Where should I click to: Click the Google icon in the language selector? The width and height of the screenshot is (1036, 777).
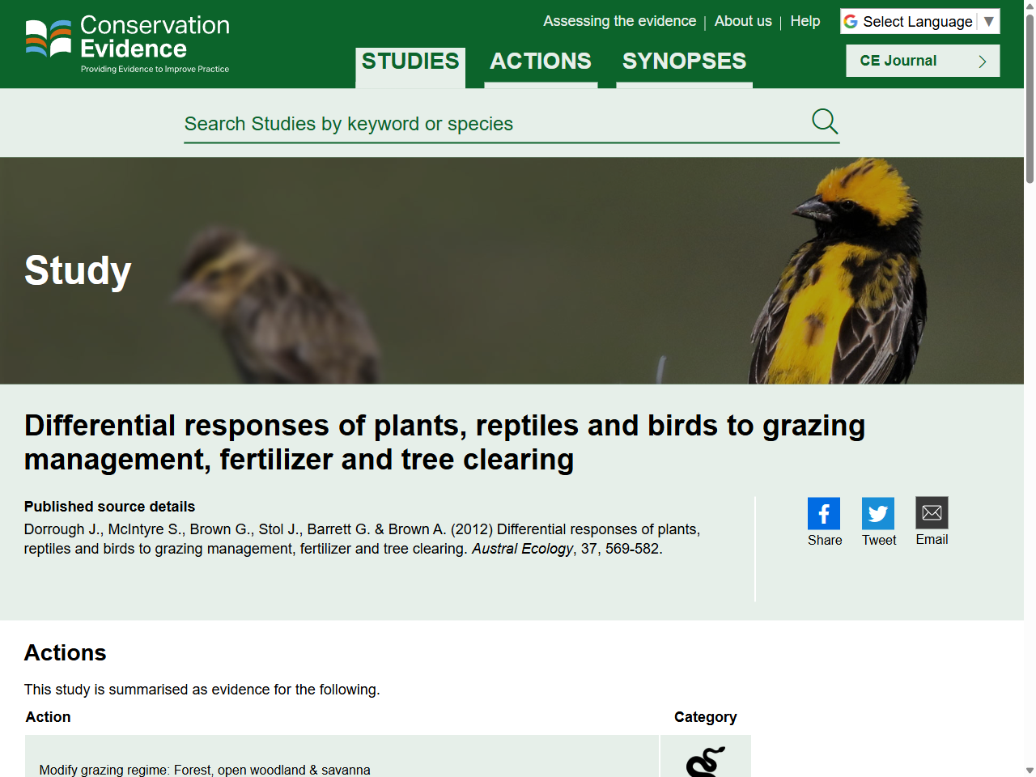851,21
